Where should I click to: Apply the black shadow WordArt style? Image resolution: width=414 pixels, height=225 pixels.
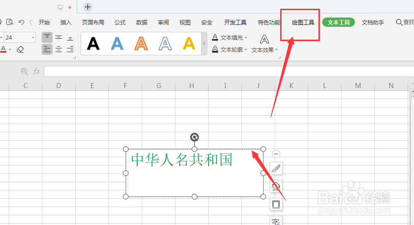(93, 43)
